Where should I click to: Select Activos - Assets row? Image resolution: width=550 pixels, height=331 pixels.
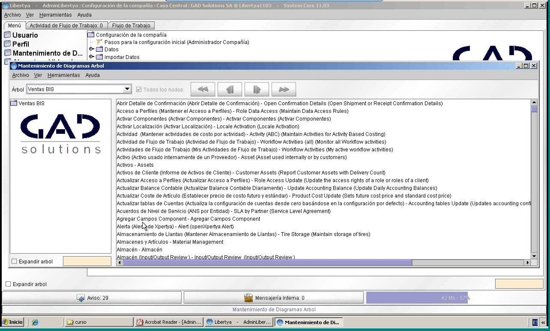click(x=323, y=165)
